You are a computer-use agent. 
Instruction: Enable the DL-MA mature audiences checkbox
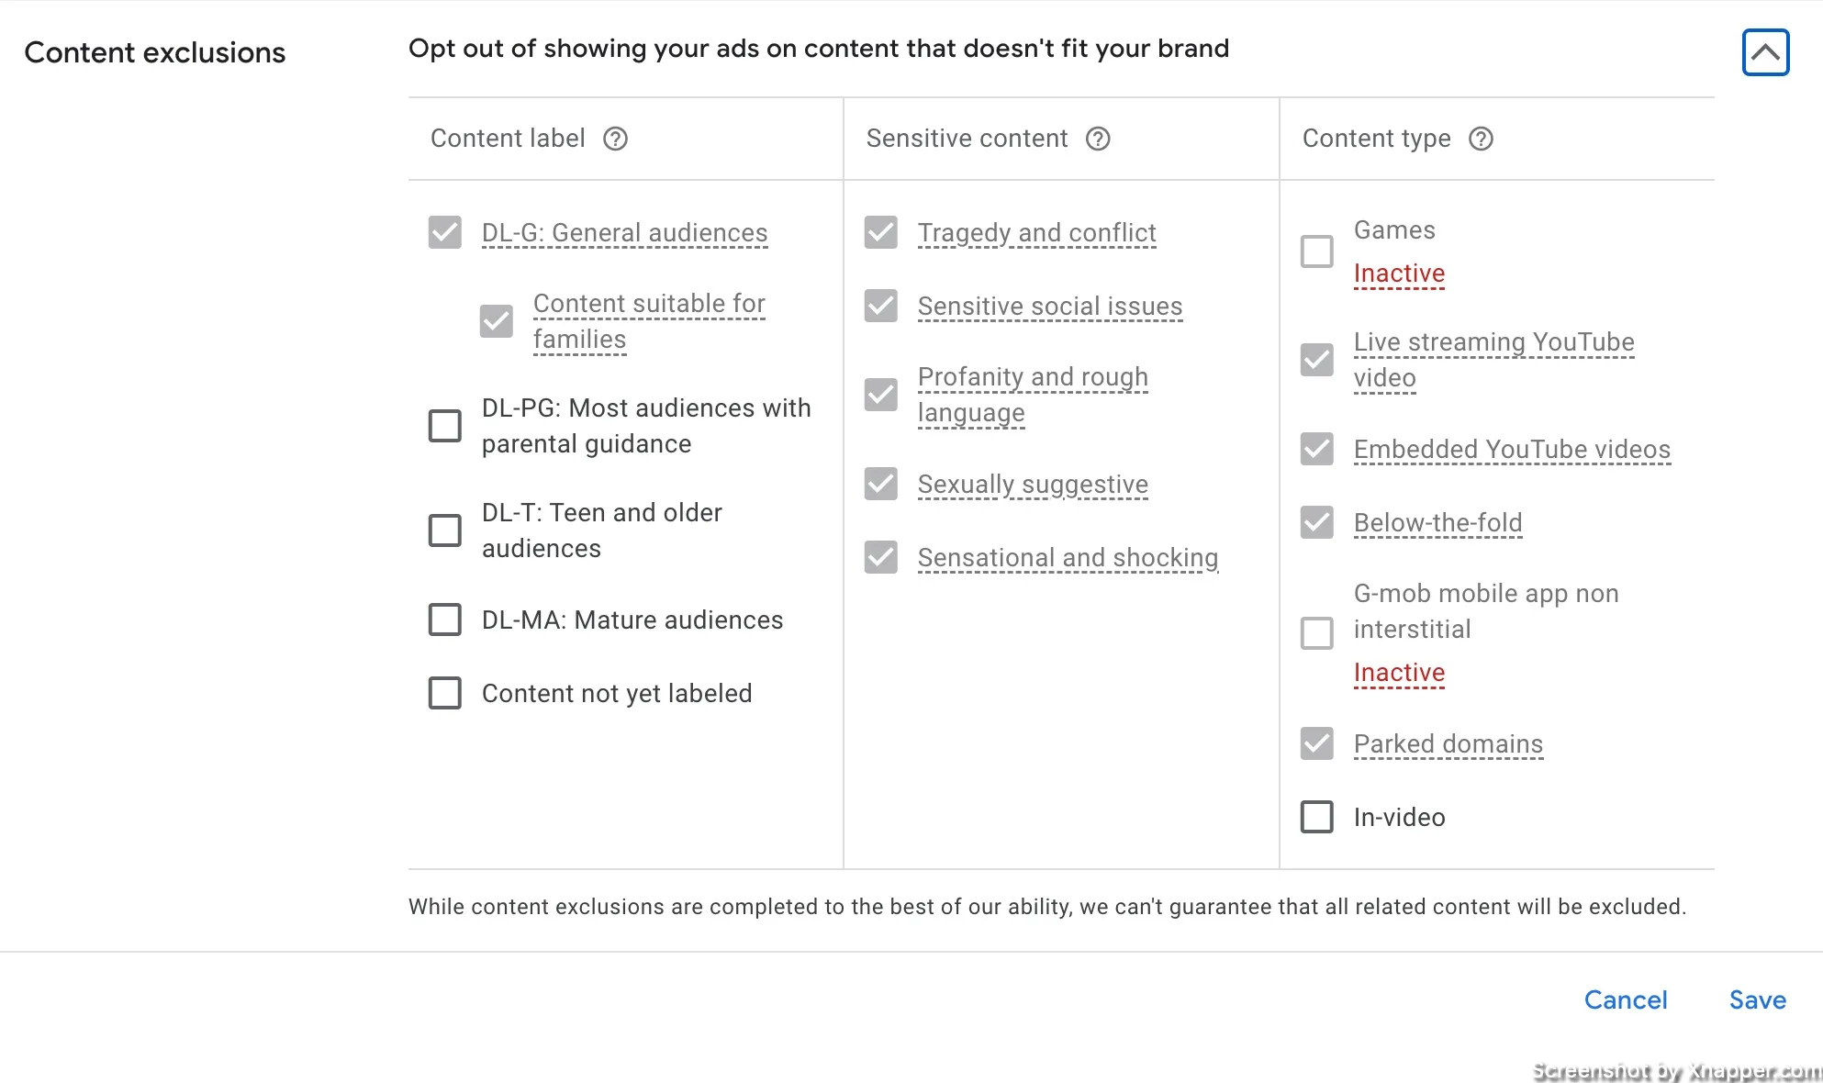[x=446, y=620]
